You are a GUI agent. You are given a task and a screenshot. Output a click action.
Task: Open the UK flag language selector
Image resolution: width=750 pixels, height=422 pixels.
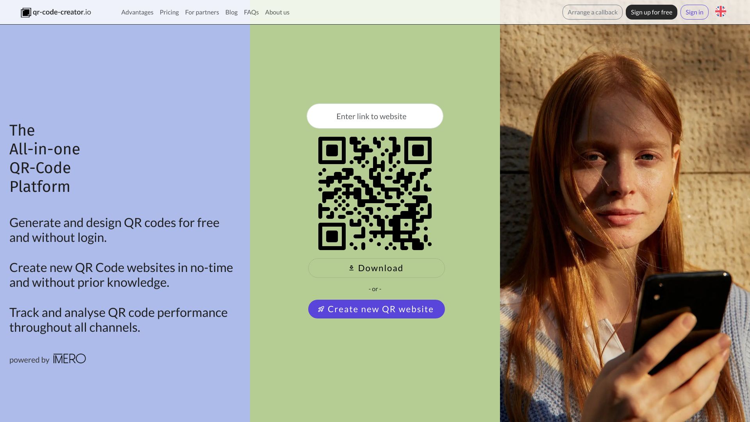tap(720, 12)
